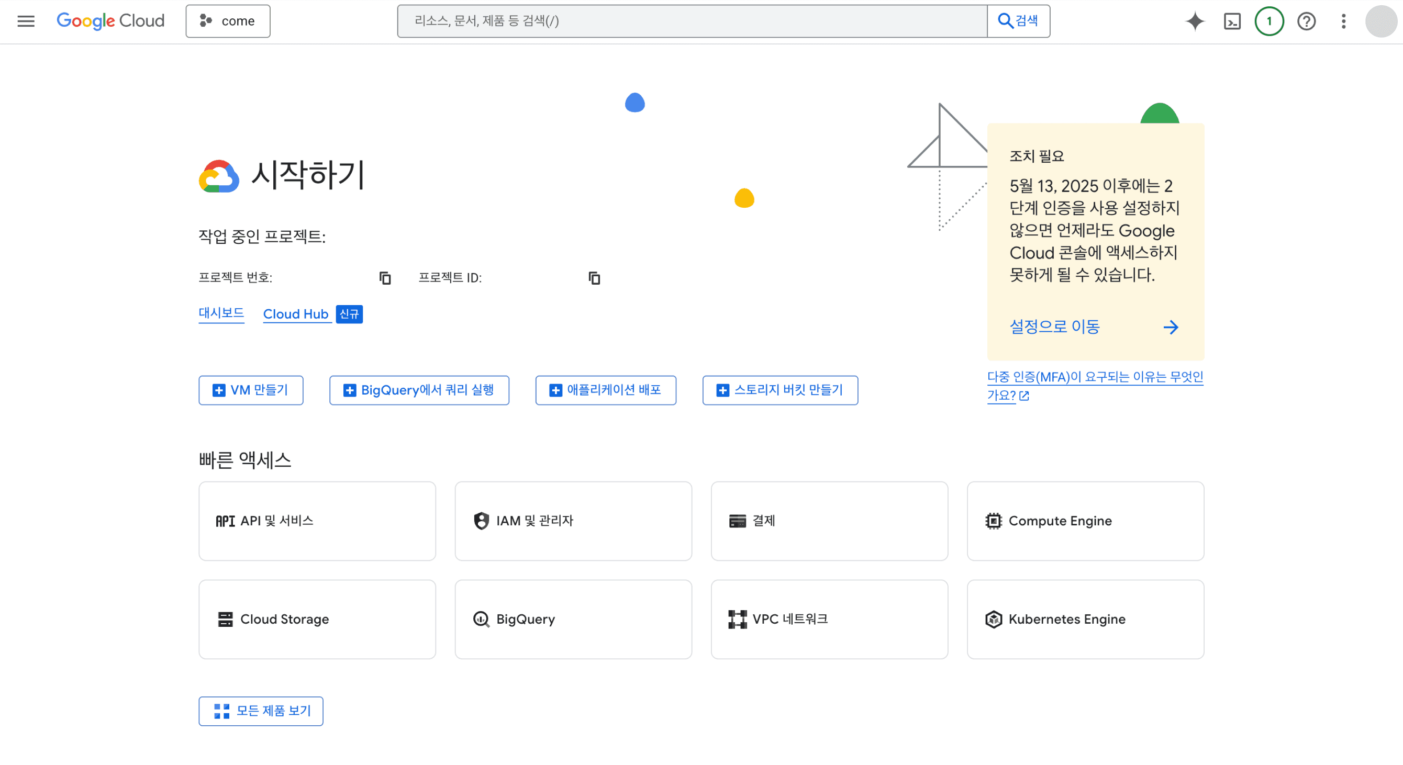Open the come project selector
The width and height of the screenshot is (1403, 765).
click(228, 21)
